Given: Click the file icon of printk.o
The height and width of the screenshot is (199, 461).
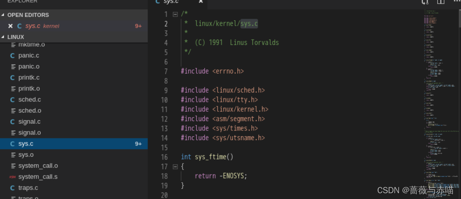Looking at the screenshot, I should coord(13,89).
